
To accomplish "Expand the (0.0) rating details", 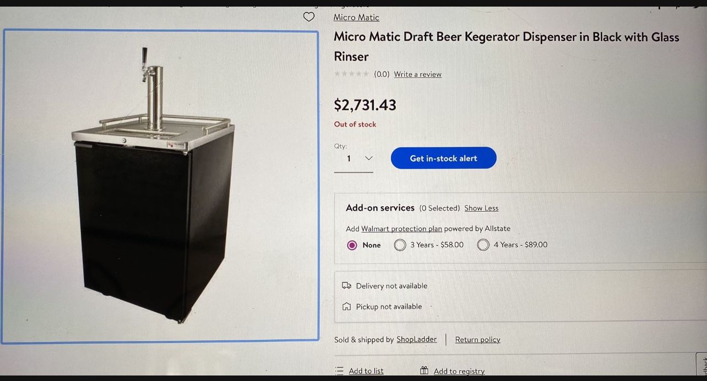I will click(382, 74).
